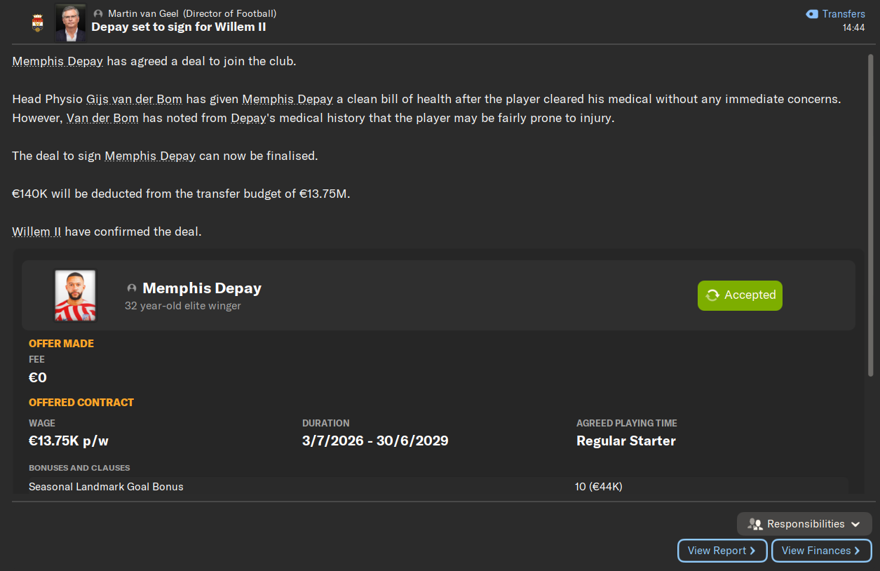Click the '€0' fee value
Screen dimensions: 880x571
pyautogui.click(x=38, y=377)
